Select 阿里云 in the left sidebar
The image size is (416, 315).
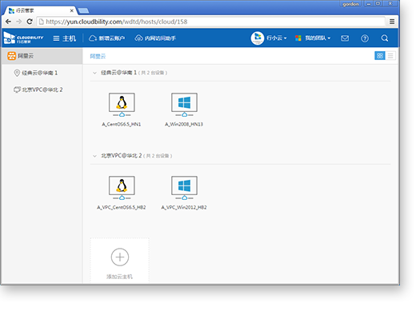[x=42, y=56]
